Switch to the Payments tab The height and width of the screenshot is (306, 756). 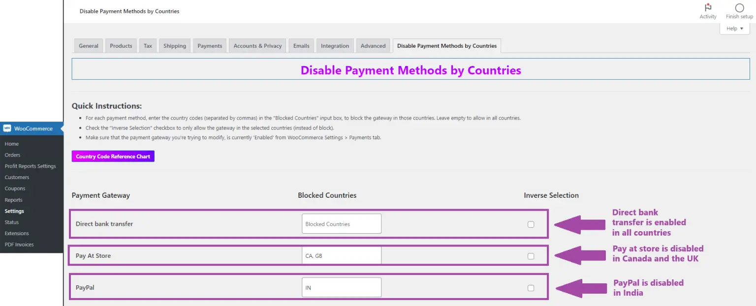click(209, 45)
